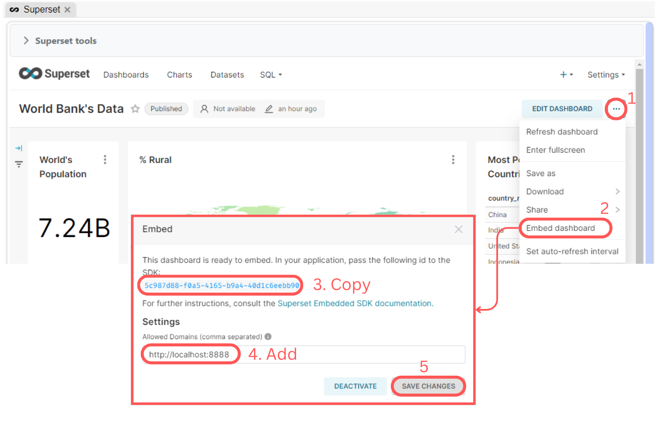Open the SQL dropdown menu
This screenshot has width=659, height=429.
click(x=270, y=75)
